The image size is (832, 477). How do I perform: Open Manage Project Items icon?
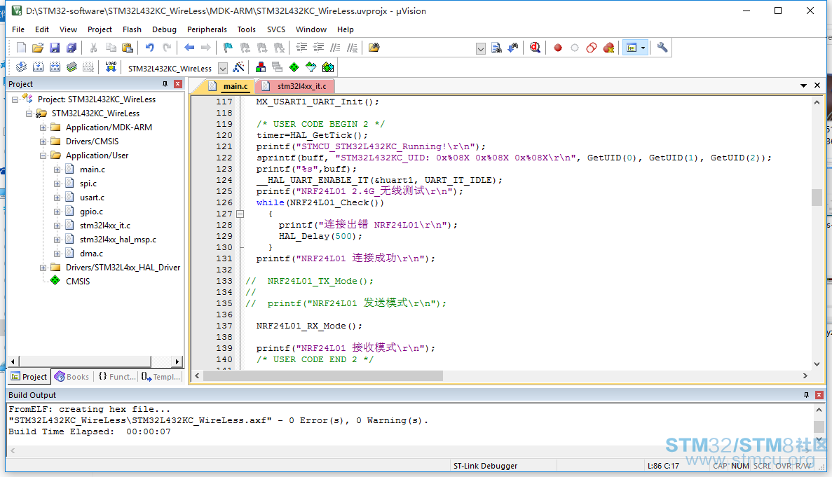(x=261, y=67)
